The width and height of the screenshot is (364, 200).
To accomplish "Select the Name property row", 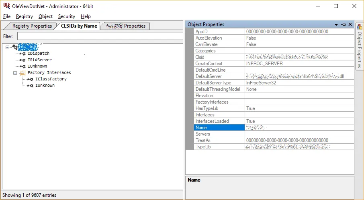I will pos(274,127).
